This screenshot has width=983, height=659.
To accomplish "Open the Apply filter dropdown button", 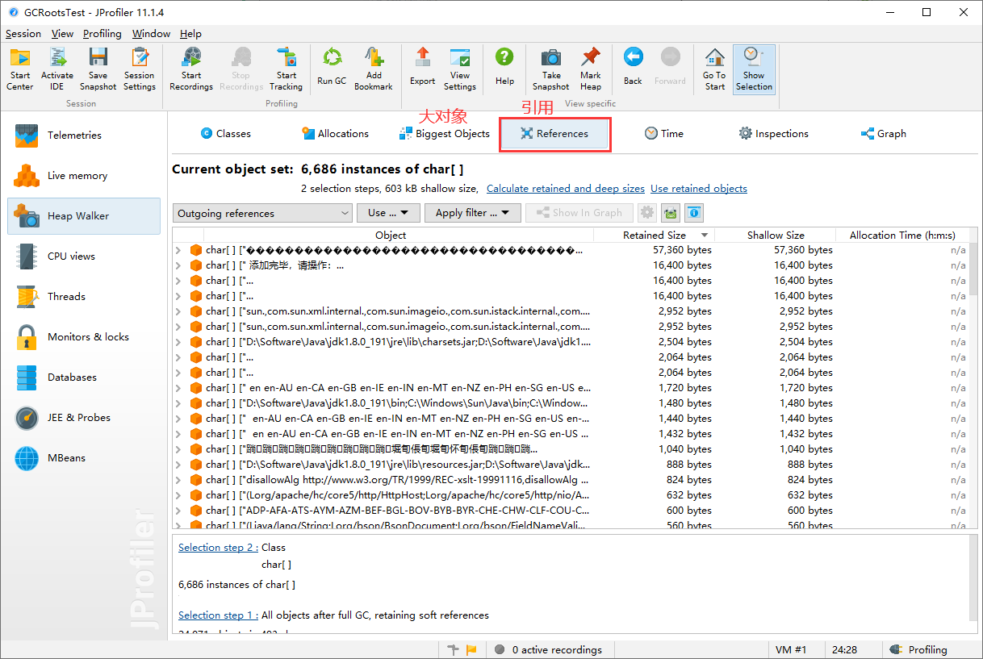I will click(x=473, y=213).
